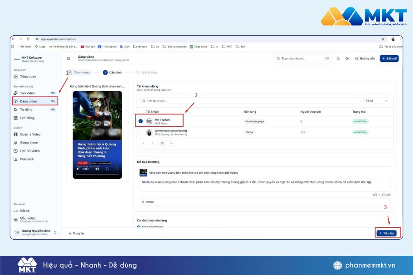Click the news hashtag input field

[x=265, y=202]
